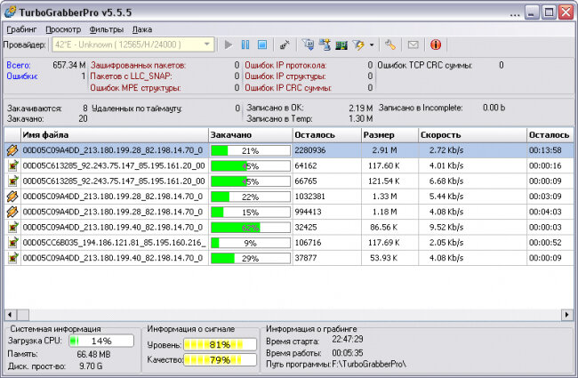
Task: Click the 62% download progress bar
Action: pos(251,228)
